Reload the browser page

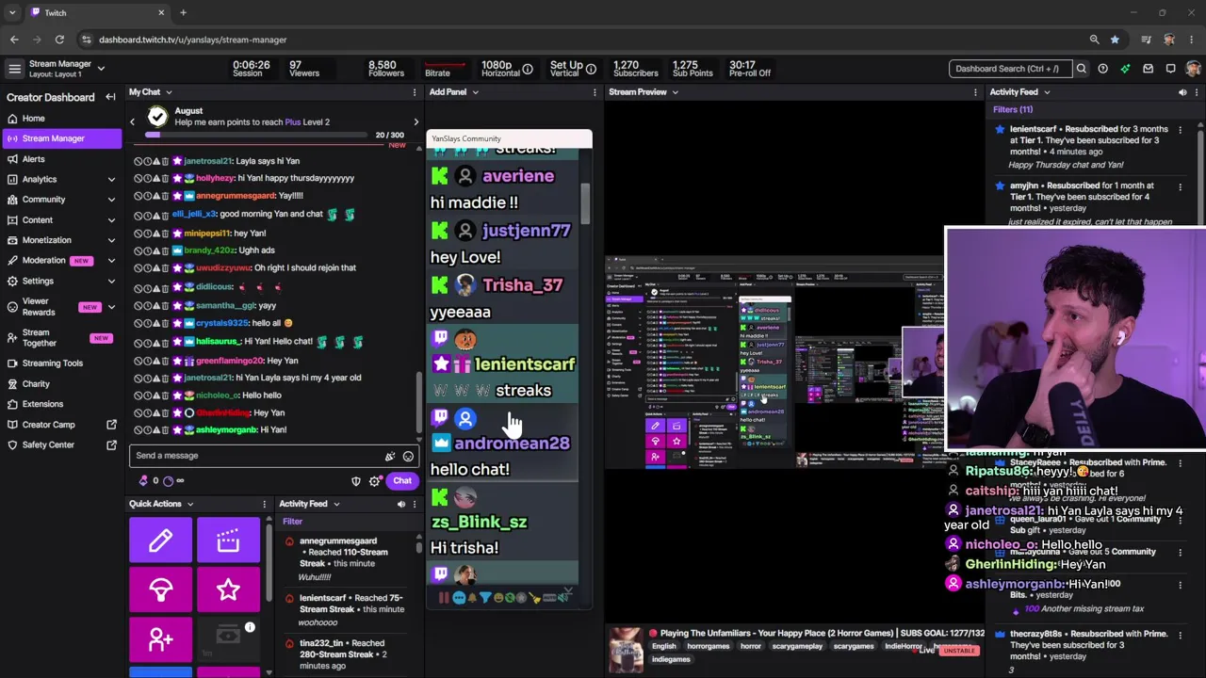coord(59,40)
